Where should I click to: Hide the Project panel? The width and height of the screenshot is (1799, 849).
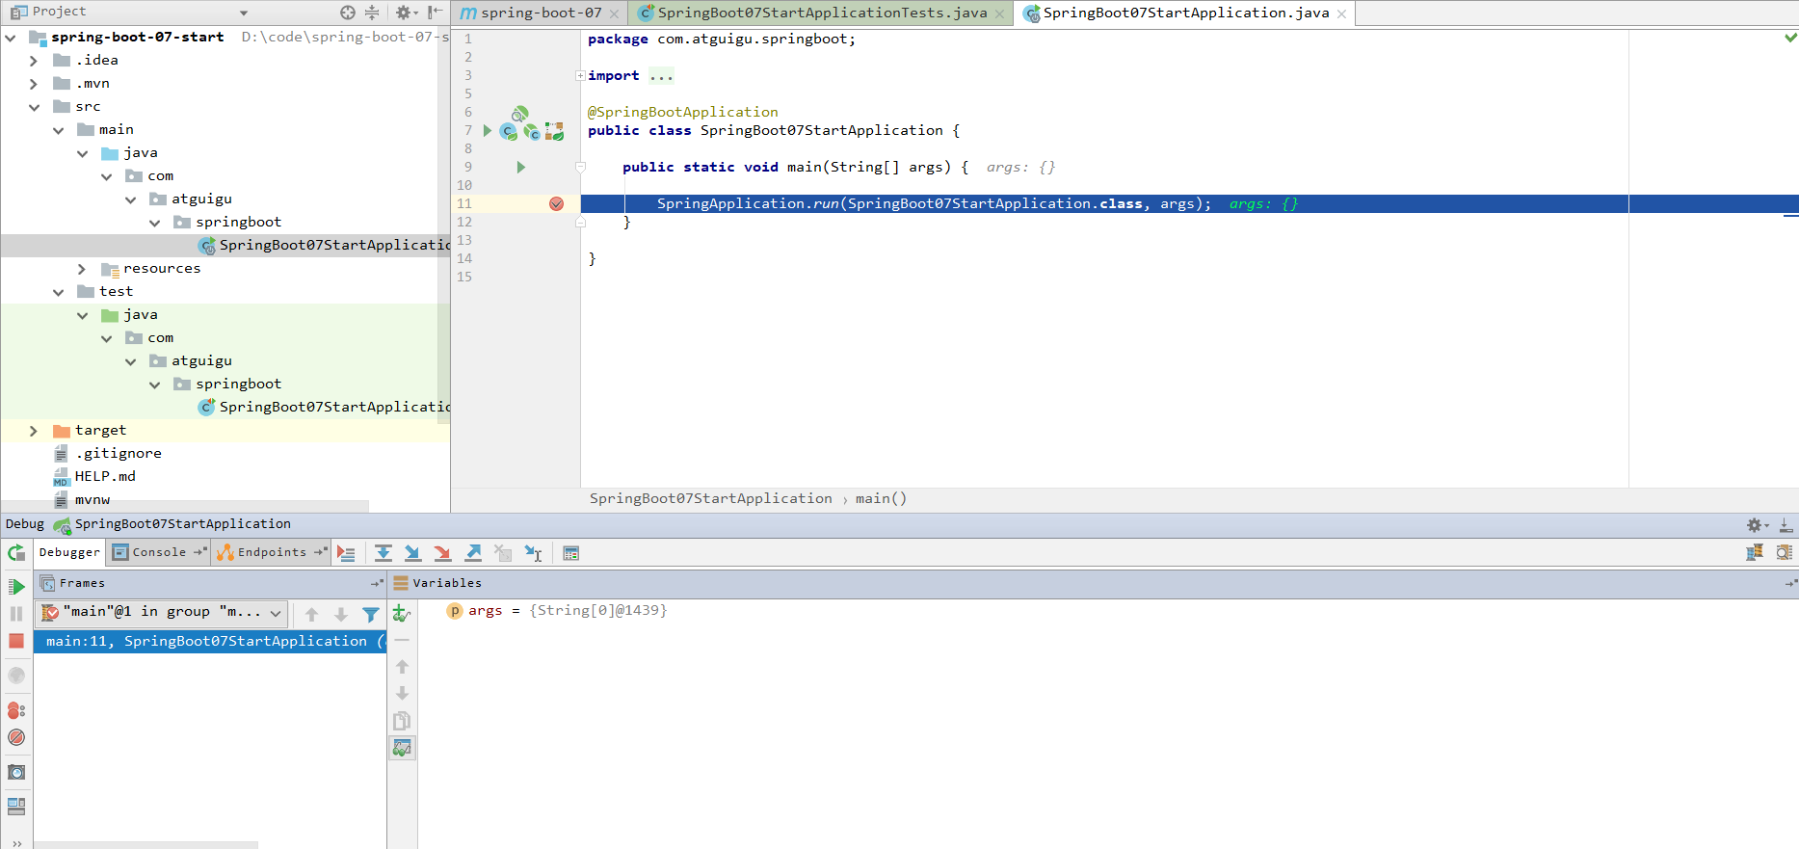tap(436, 13)
